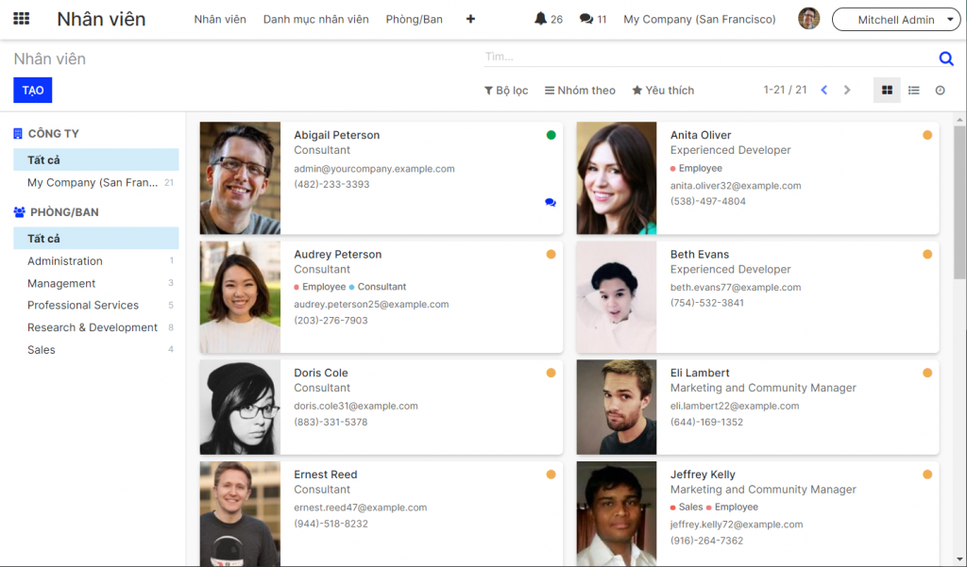Open chat on Abigail Peterson's card
Image resolution: width=967 pixels, height=567 pixels.
tap(551, 202)
